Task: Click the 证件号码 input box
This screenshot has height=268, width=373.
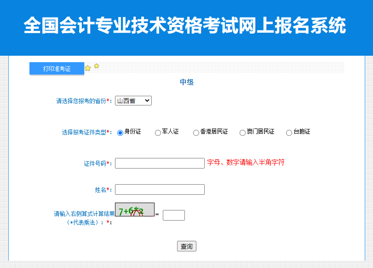Action: click(x=160, y=163)
